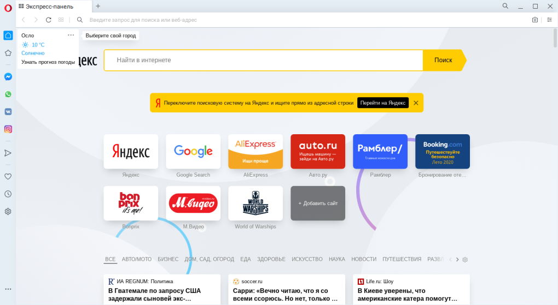The width and height of the screenshot is (558, 305).
Task: Click the Перейти на Яндекс button
Action: click(x=383, y=103)
